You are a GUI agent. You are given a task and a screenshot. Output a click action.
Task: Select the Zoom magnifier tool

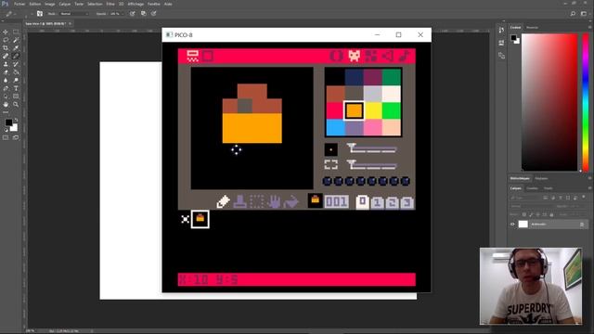[x=16, y=104]
